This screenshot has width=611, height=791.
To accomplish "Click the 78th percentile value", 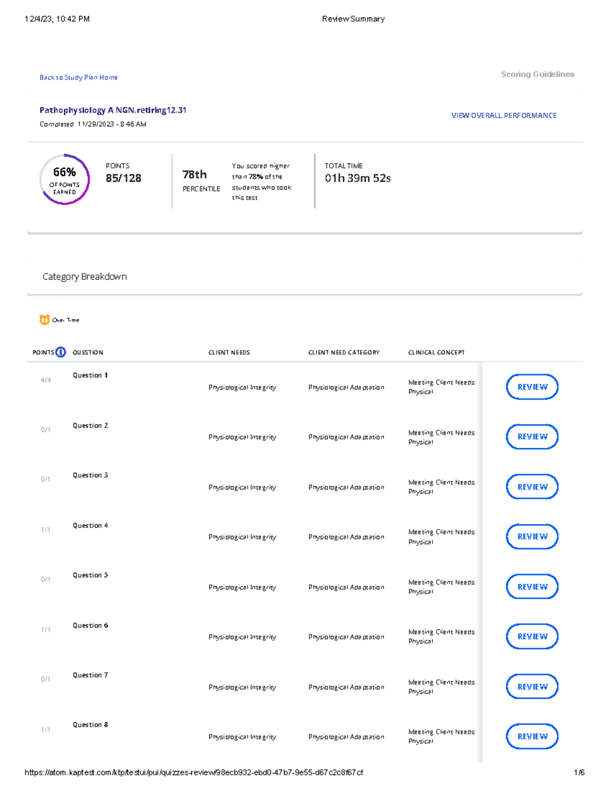I will point(195,175).
